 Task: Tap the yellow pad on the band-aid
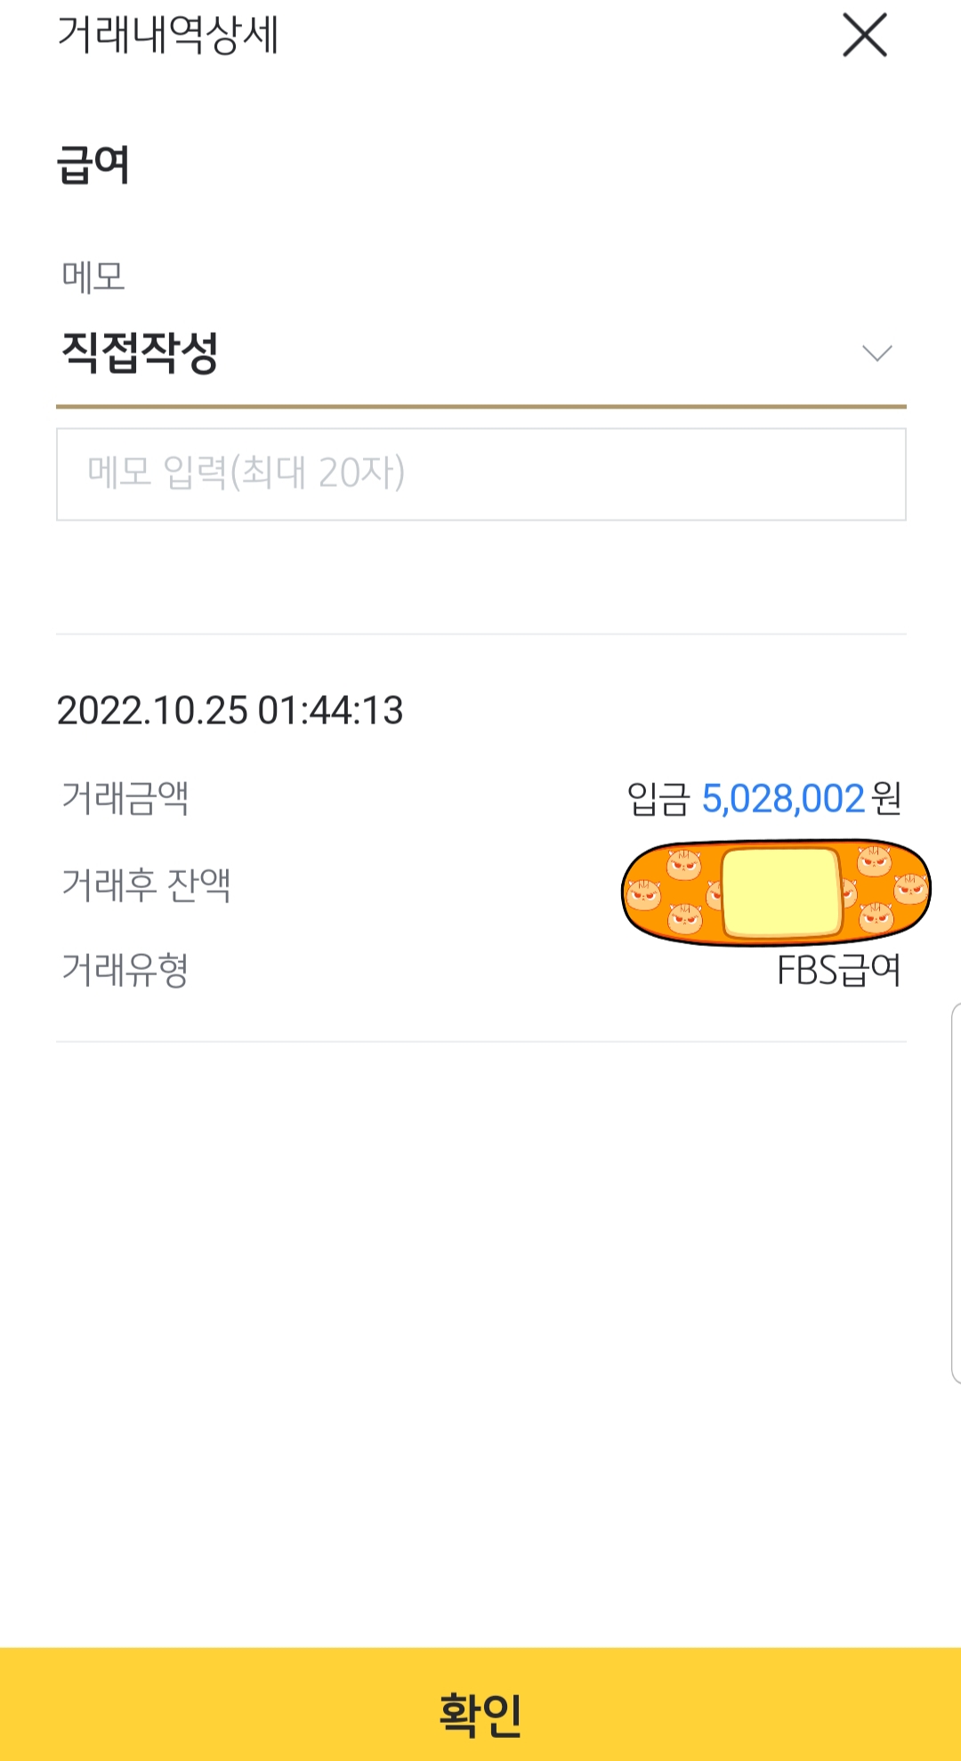[780, 893]
